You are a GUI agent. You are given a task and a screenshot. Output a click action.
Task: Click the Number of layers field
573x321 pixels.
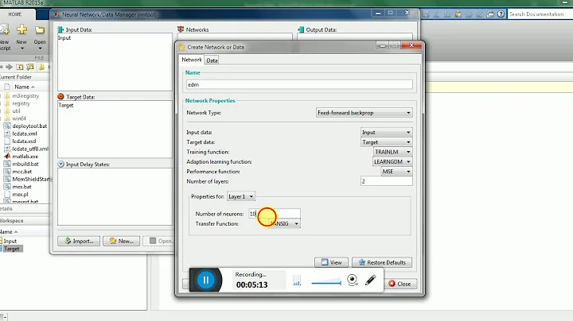(x=386, y=181)
